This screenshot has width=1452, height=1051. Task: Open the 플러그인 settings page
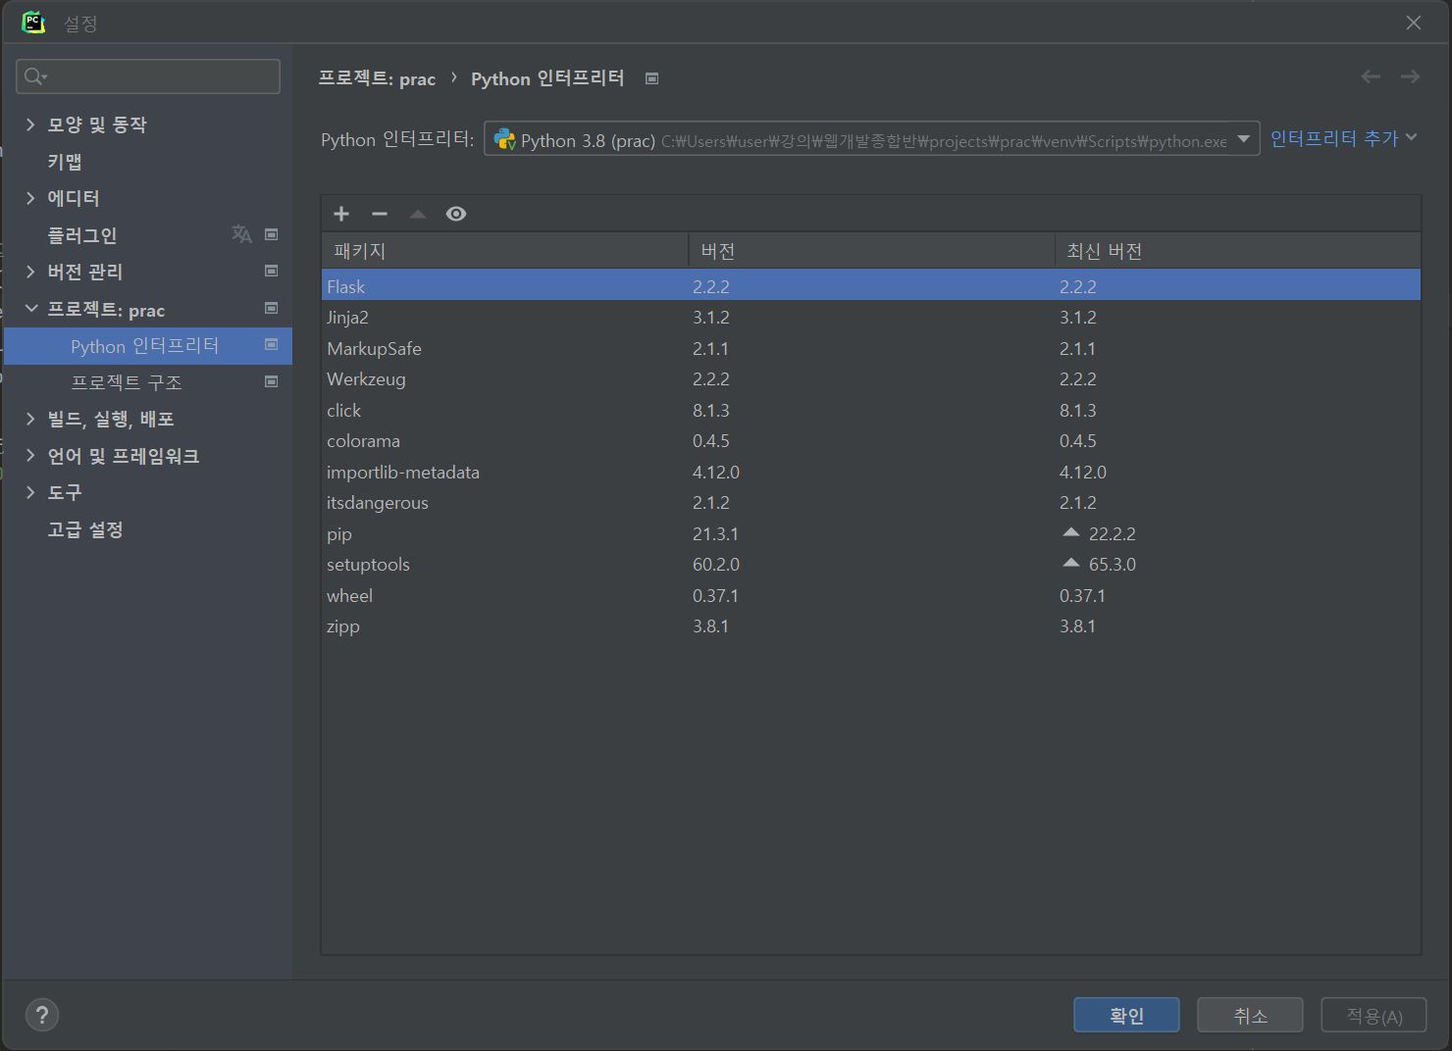tap(82, 235)
